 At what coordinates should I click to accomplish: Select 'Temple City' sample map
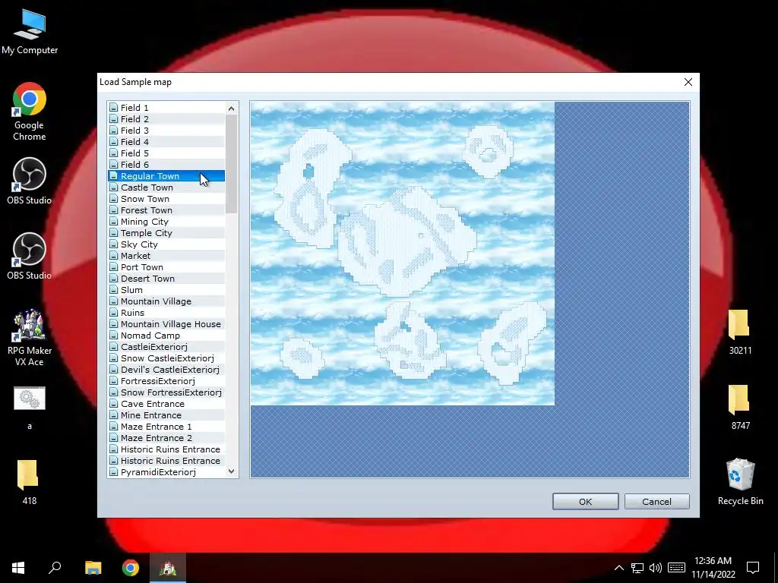[166, 233]
